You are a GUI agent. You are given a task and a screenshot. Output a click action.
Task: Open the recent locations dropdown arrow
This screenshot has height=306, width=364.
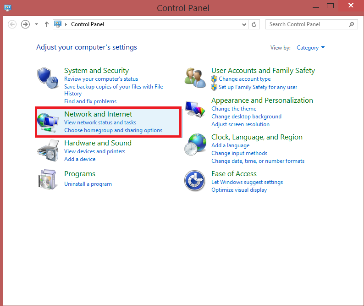[x=37, y=24]
